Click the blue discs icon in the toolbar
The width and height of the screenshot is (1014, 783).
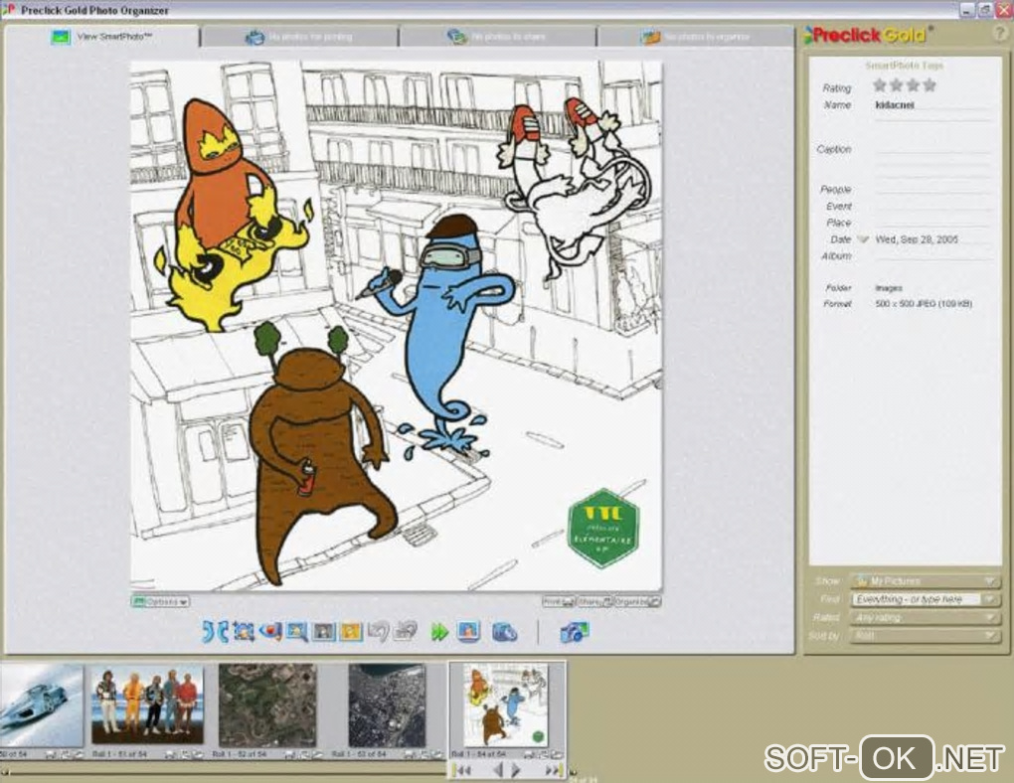(504, 632)
